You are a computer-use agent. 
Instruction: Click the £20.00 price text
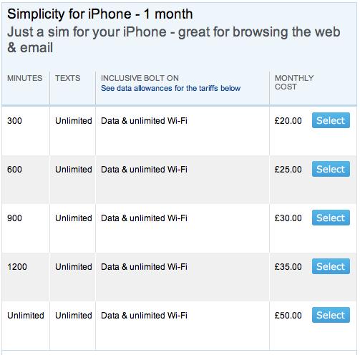(x=288, y=121)
